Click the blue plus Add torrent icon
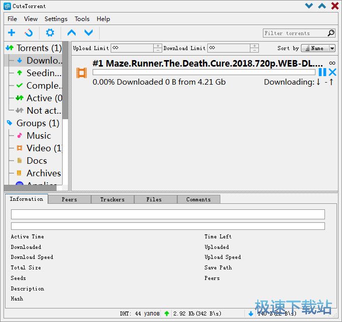Image resolution: width=342 pixels, height=322 pixels. [x=12, y=33]
